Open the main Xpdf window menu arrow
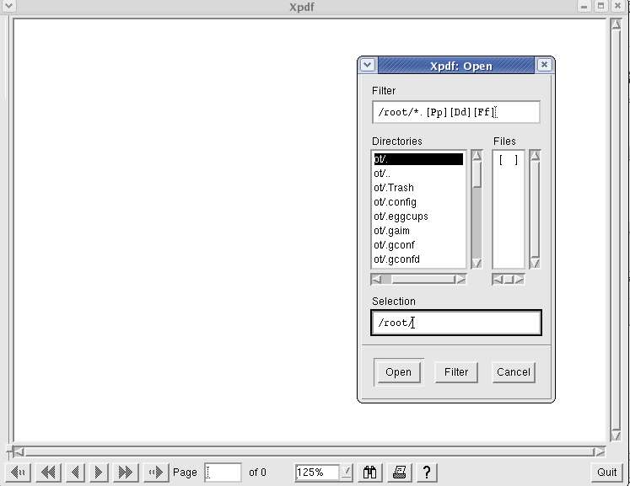The height and width of the screenshot is (486, 630). [x=8, y=5]
